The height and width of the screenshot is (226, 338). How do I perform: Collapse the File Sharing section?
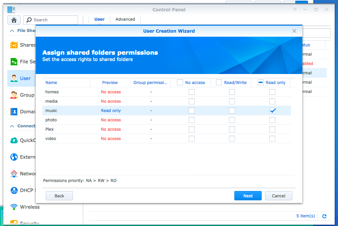click(12, 31)
